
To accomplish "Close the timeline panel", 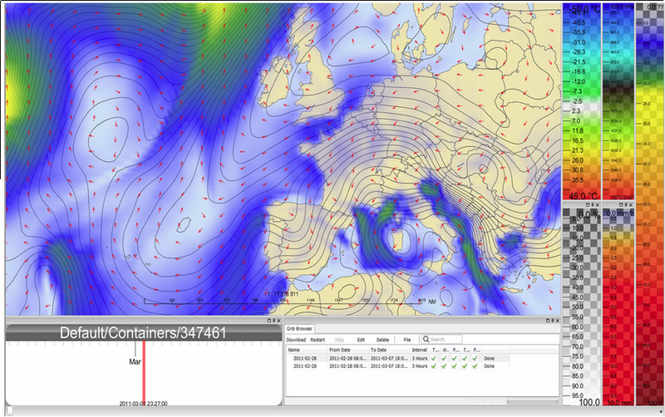I will click(280, 321).
